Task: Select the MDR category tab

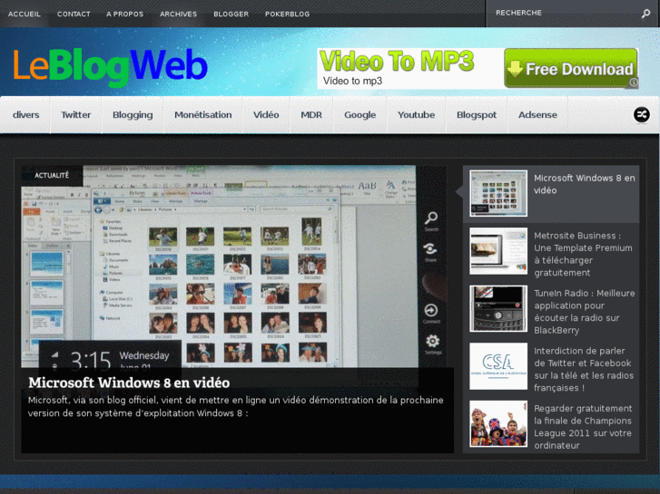Action: (x=311, y=115)
